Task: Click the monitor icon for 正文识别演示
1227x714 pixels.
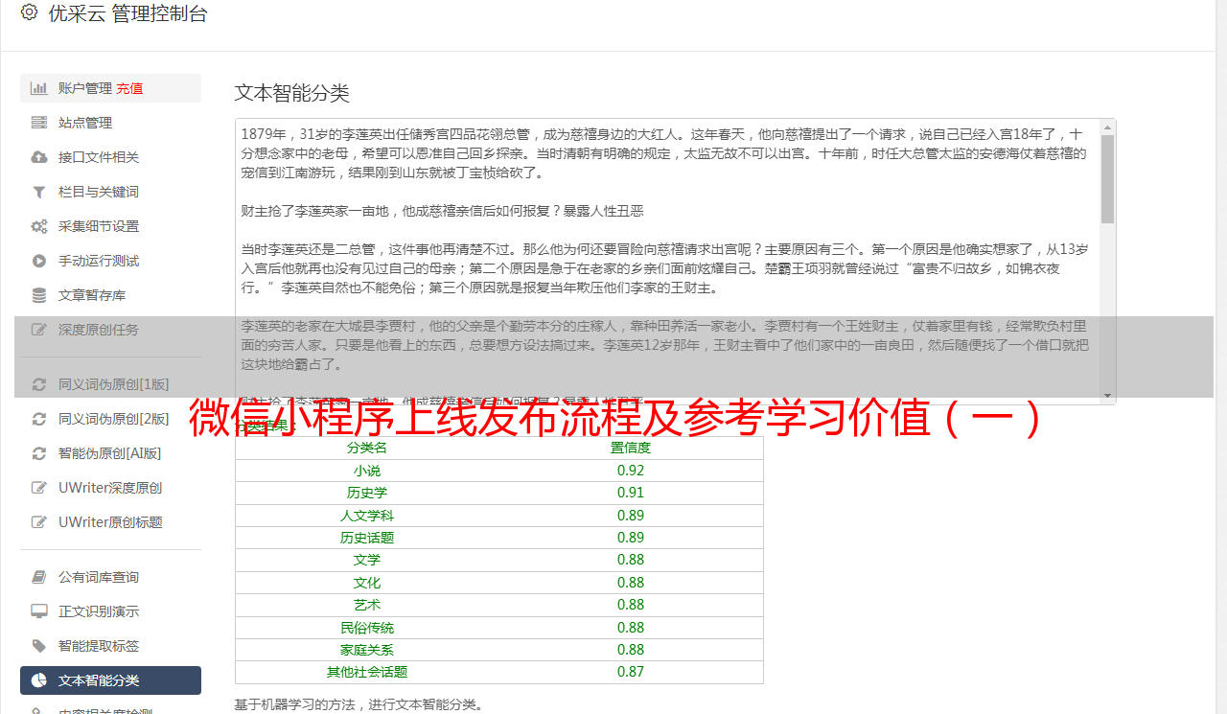Action: pos(39,611)
